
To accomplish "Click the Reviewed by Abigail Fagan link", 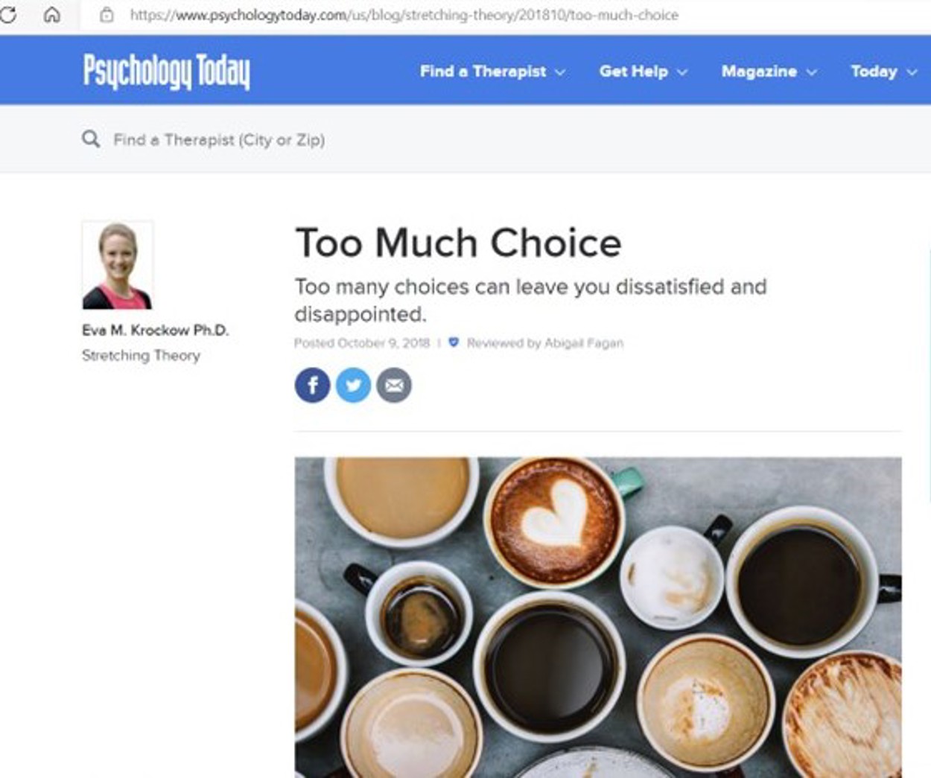I will (x=545, y=343).
